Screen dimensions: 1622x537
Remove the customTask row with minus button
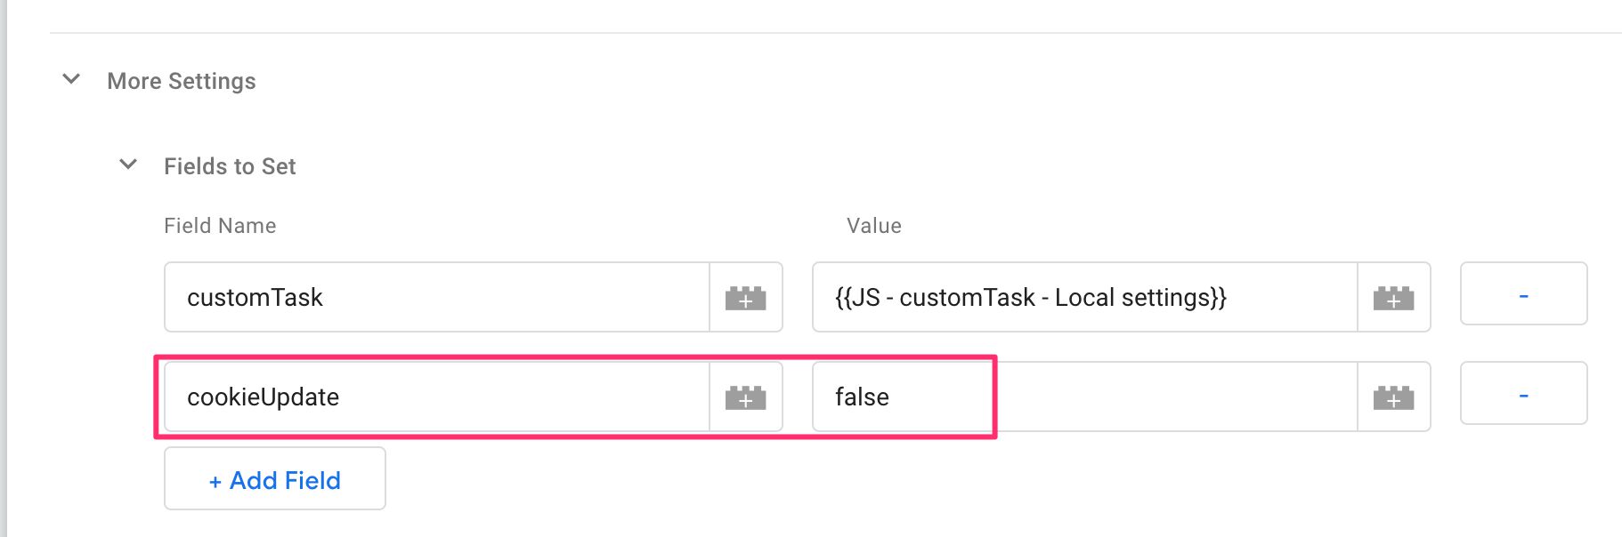coord(1523,293)
